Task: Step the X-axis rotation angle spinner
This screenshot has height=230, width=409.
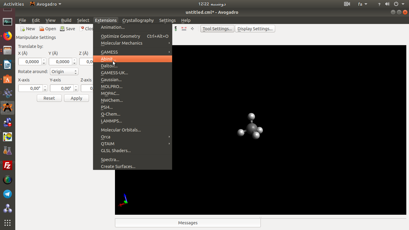Action: click(45, 88)
